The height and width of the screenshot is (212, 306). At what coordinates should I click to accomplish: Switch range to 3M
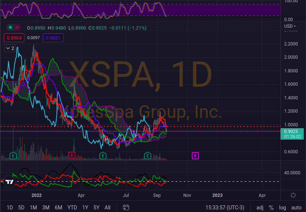point(46,207)
